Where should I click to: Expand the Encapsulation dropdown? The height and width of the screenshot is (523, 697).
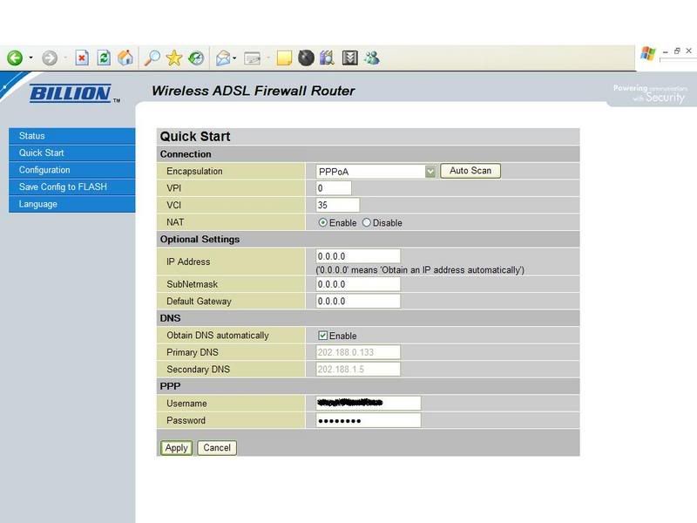point(430,172)
